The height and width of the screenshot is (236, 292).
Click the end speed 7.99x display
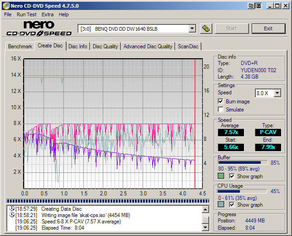(268, 147)
